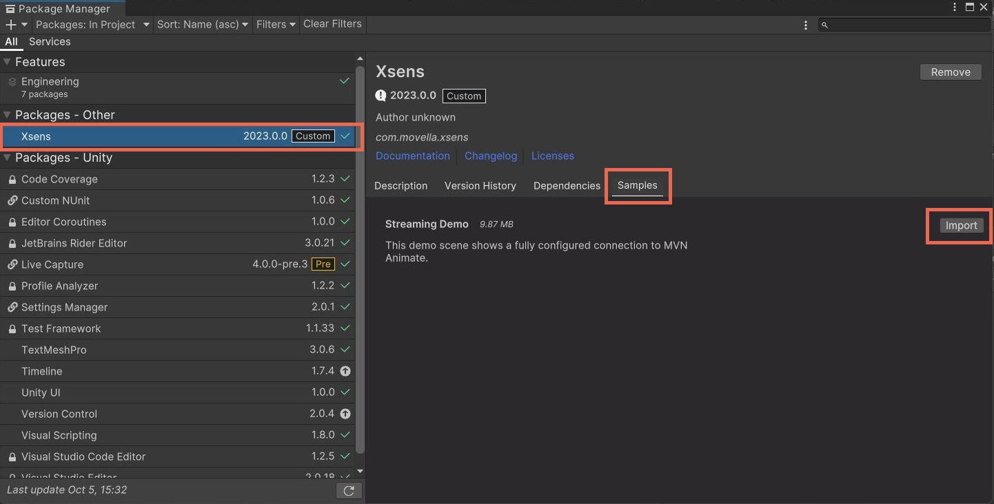Remove the Xsens package
This screenshot has height=504, width=994.
tap(950, 72)
